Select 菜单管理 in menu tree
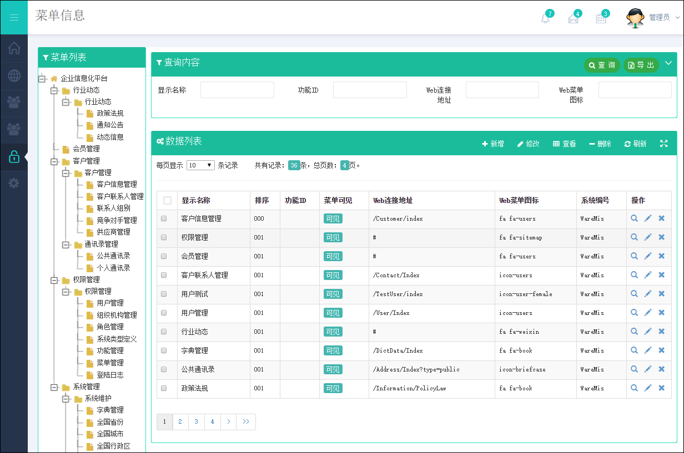 110,363
